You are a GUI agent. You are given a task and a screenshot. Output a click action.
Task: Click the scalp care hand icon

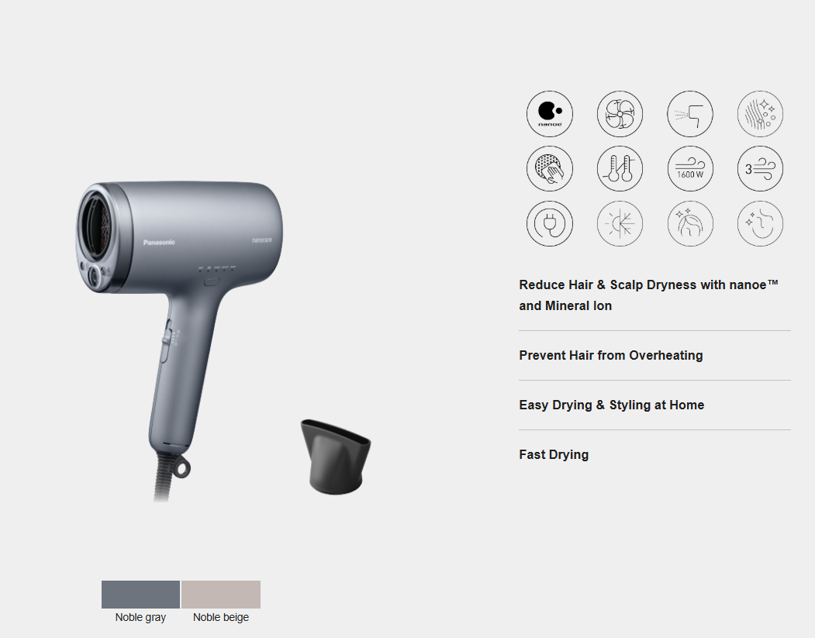tap(549, 168)
